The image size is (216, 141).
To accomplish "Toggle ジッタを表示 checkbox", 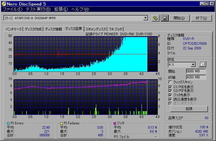I will [170, 95].
